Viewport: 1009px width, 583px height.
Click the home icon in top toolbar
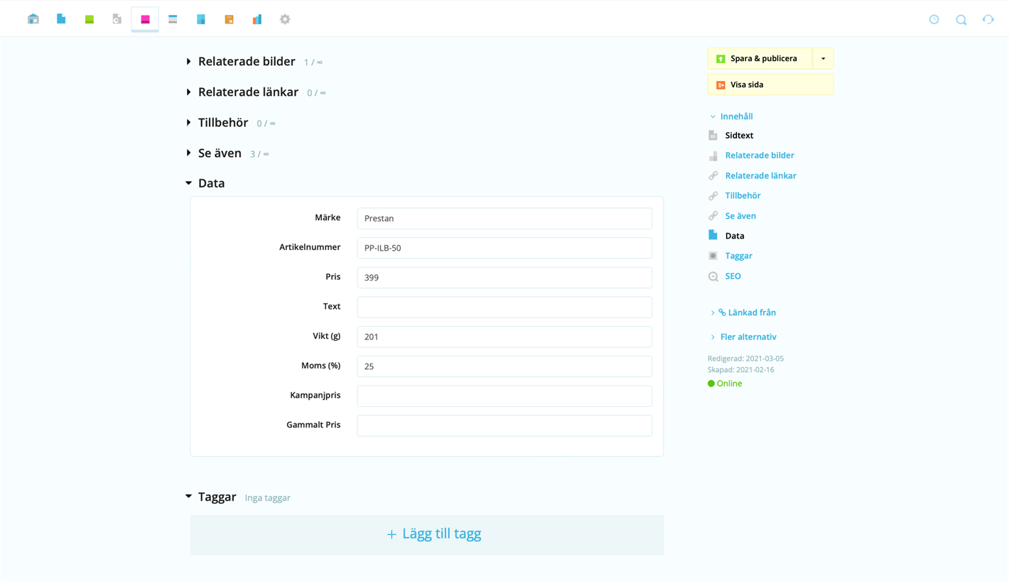pos(33,19)
